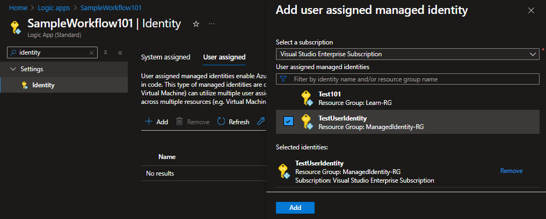Click the sidebar search field containing identity

click(52, 53)
